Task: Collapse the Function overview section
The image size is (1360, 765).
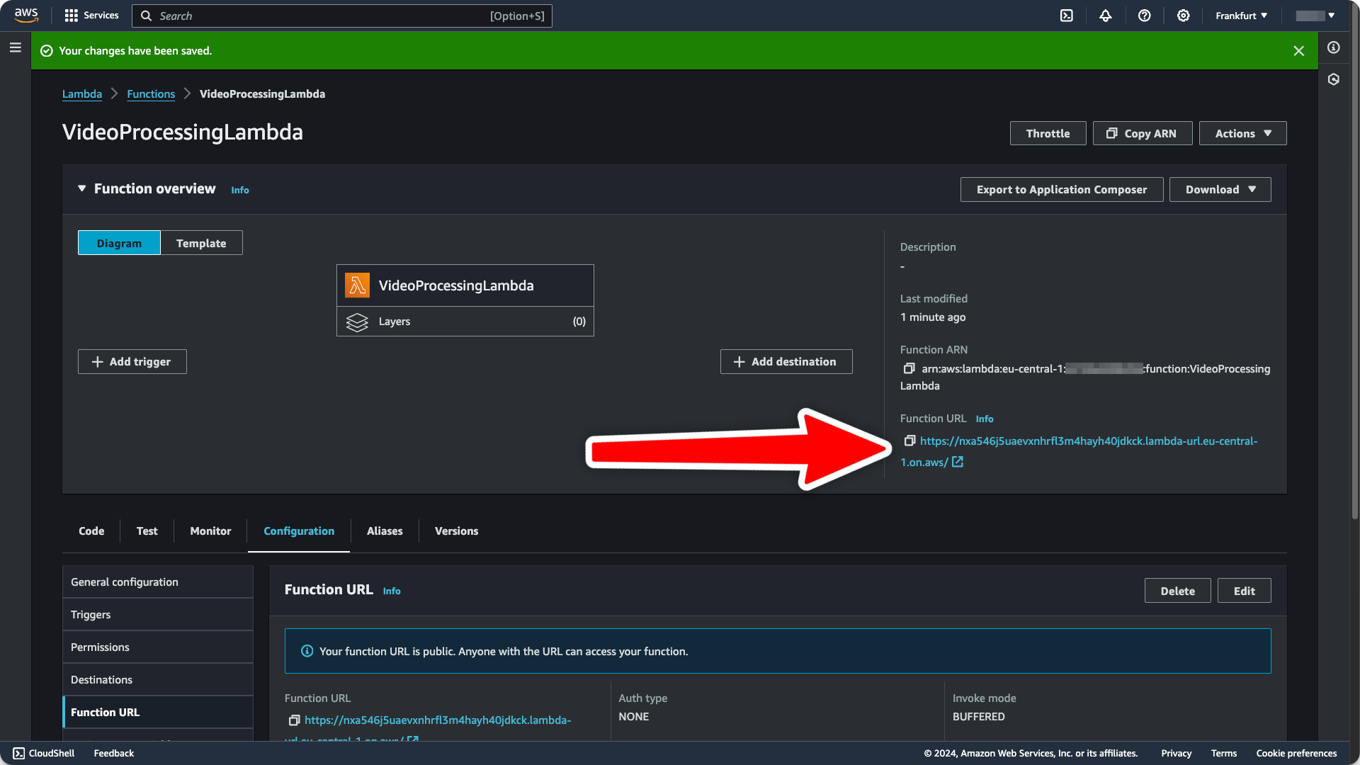Action: tap(82, 188)
